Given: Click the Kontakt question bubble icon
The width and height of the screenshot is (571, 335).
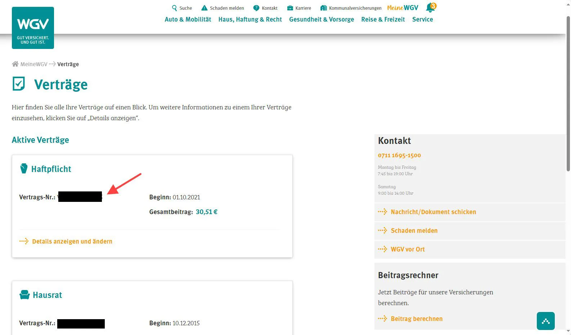Looking at the screenshot, I should pos(256,8).
